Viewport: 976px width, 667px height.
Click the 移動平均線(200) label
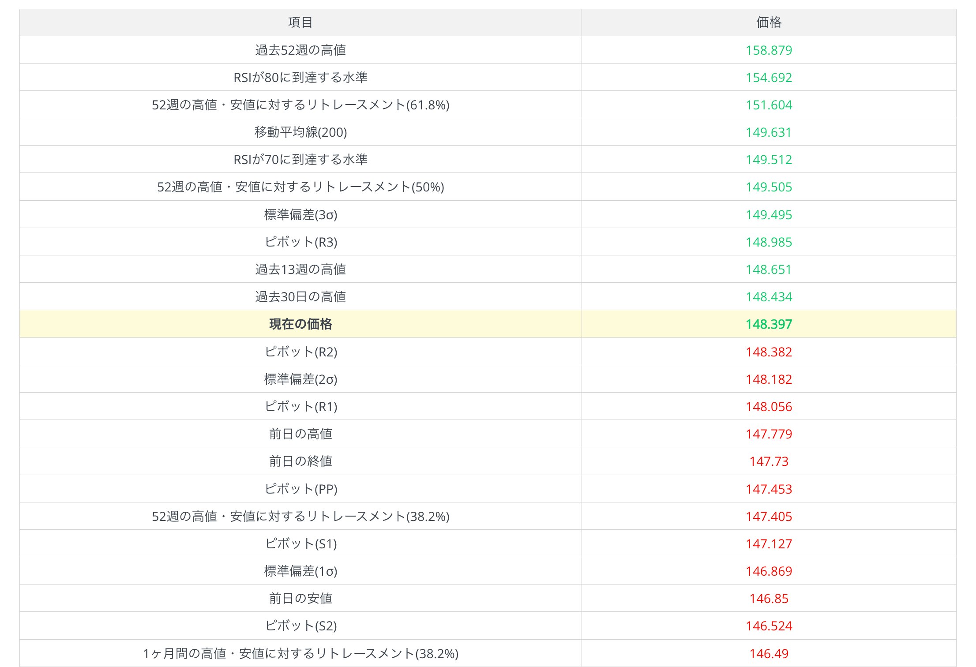tap(300, 132)
